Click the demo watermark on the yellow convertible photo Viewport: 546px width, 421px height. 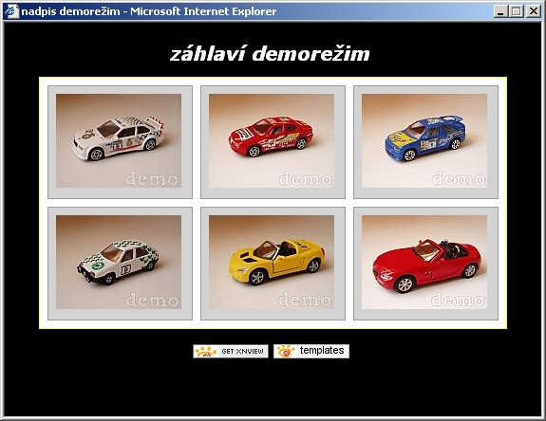(306, 301)
